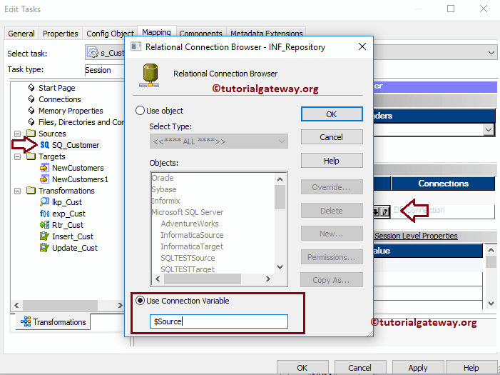Screen dimensions: 500x375
Task: Click the NewCustomers1 target icon
Action: (44, 179)
